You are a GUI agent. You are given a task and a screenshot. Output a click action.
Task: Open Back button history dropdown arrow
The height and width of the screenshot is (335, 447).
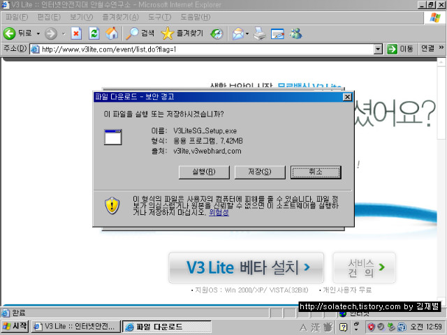coord(38,33)
